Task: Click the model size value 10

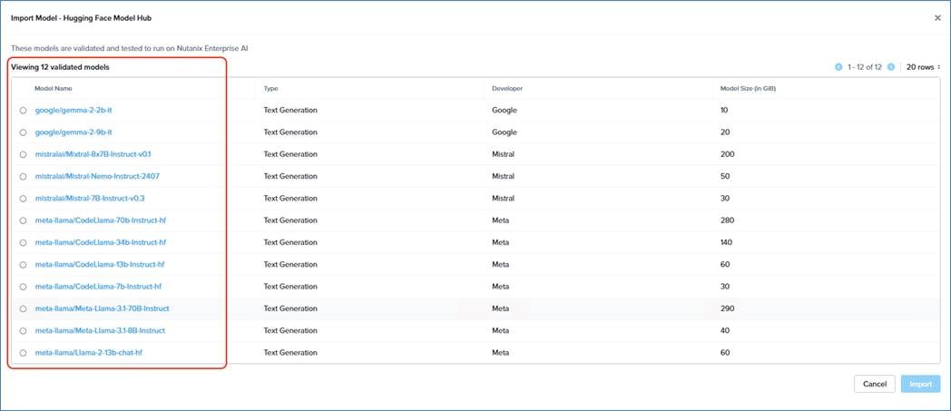Action: pyautogui.click(x=724, y=111)
